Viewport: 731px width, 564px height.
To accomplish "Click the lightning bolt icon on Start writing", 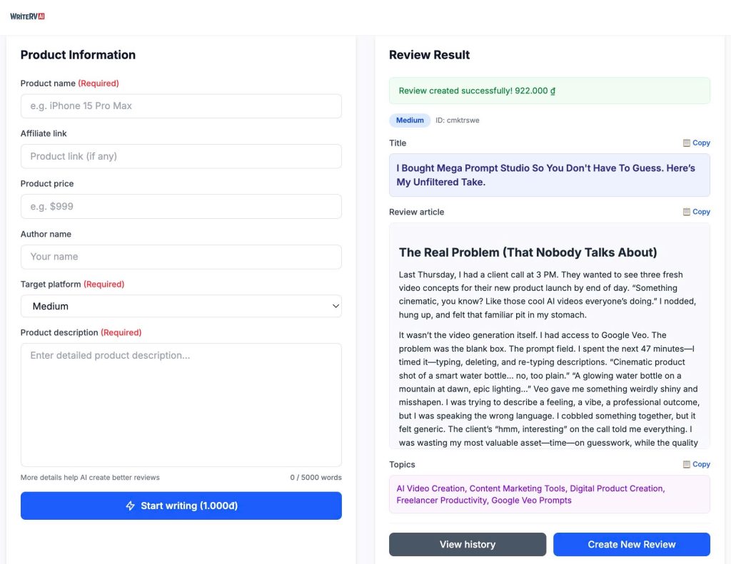I will pos(130,506).
